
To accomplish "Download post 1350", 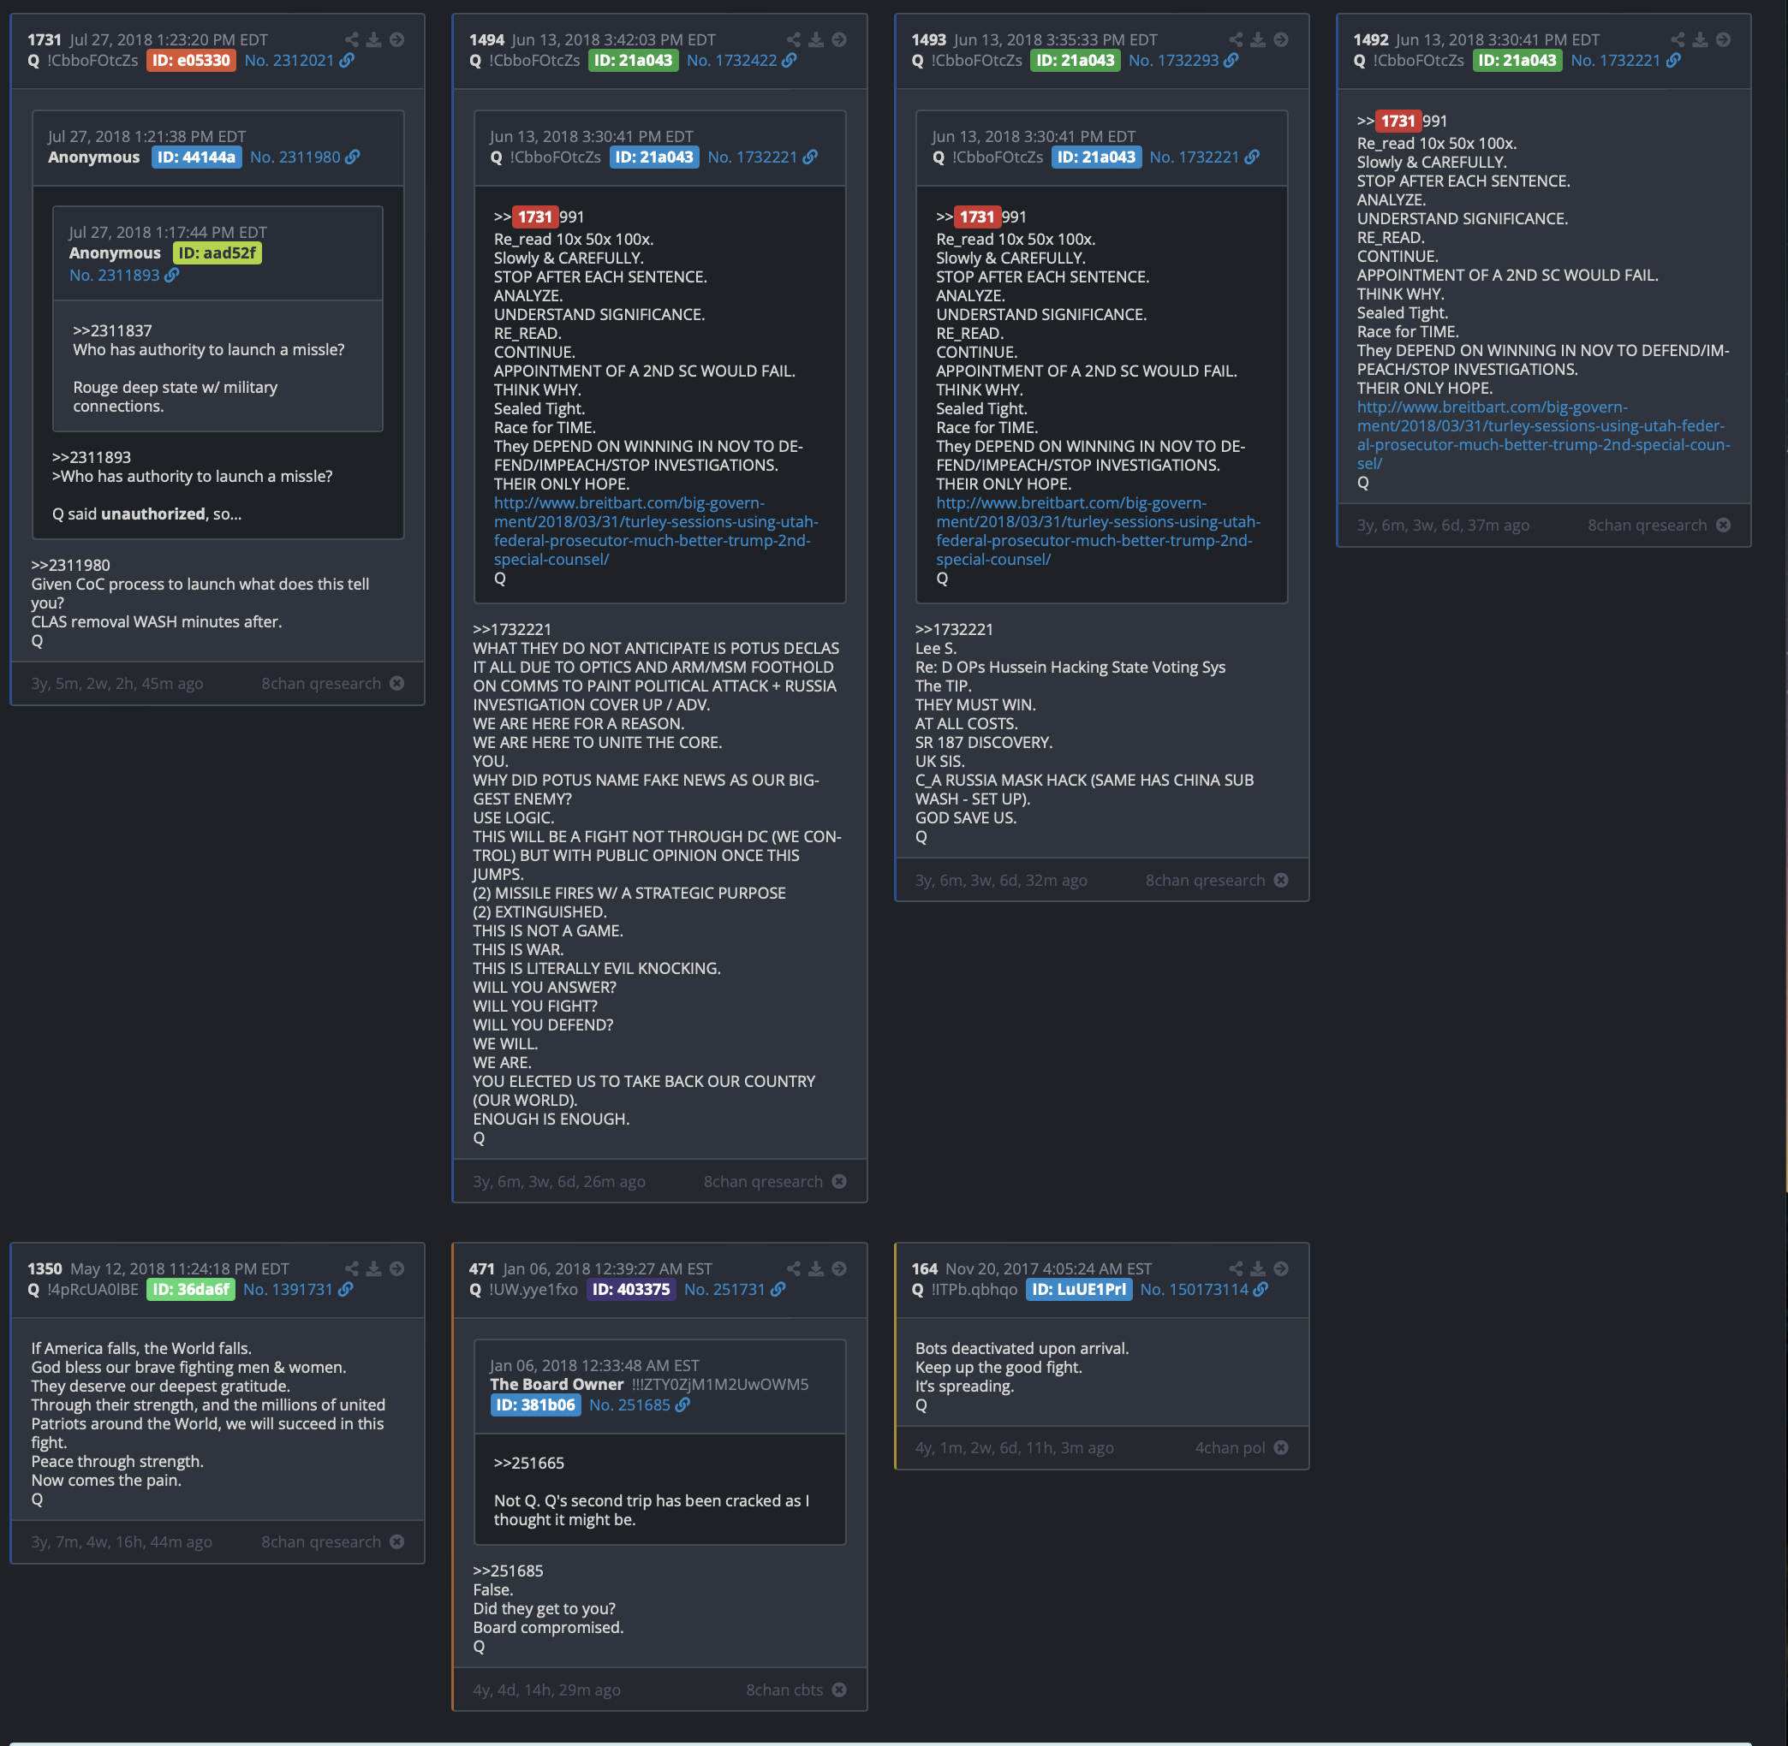I will tap(373, 1268).
